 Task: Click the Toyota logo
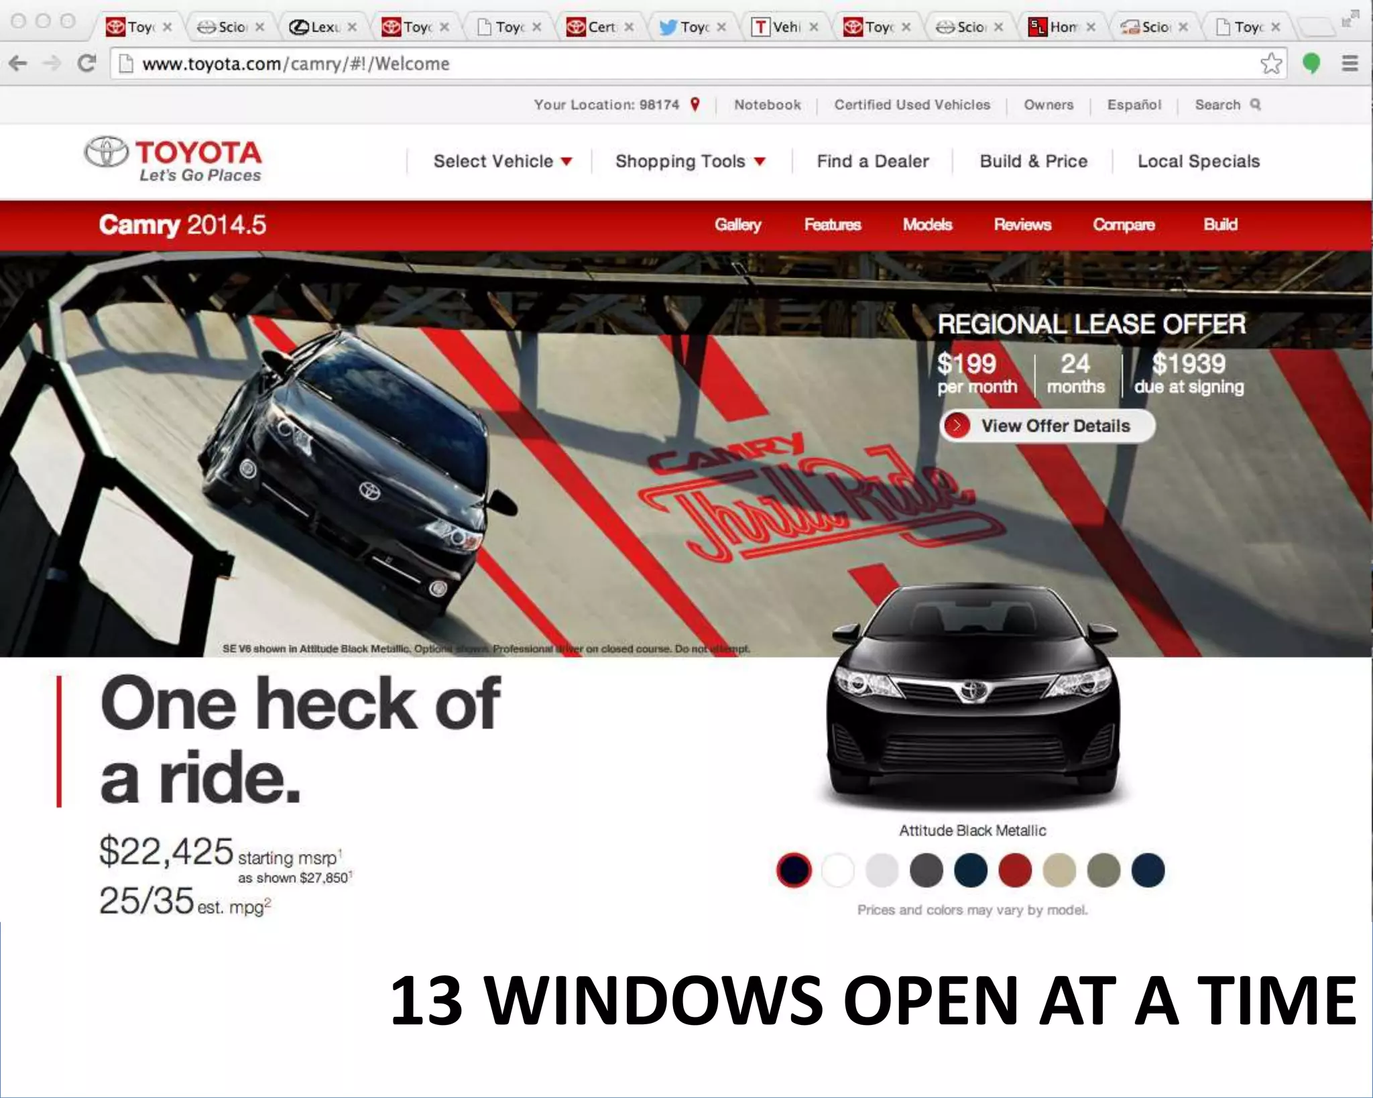[x=173, y=160]
